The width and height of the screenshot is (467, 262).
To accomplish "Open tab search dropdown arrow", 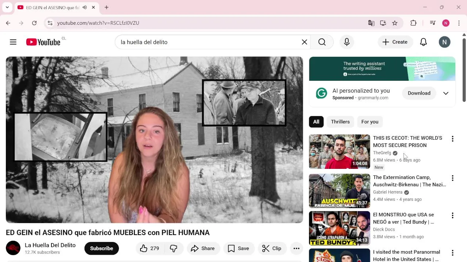I will tap(7, 7).
